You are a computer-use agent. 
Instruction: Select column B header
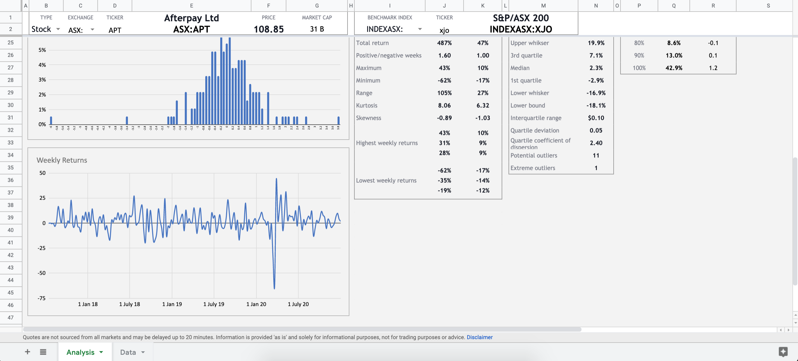(46, 6)
